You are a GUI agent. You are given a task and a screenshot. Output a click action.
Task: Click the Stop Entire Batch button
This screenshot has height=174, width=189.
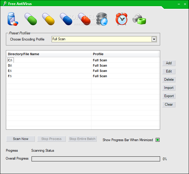coord(82,139)
